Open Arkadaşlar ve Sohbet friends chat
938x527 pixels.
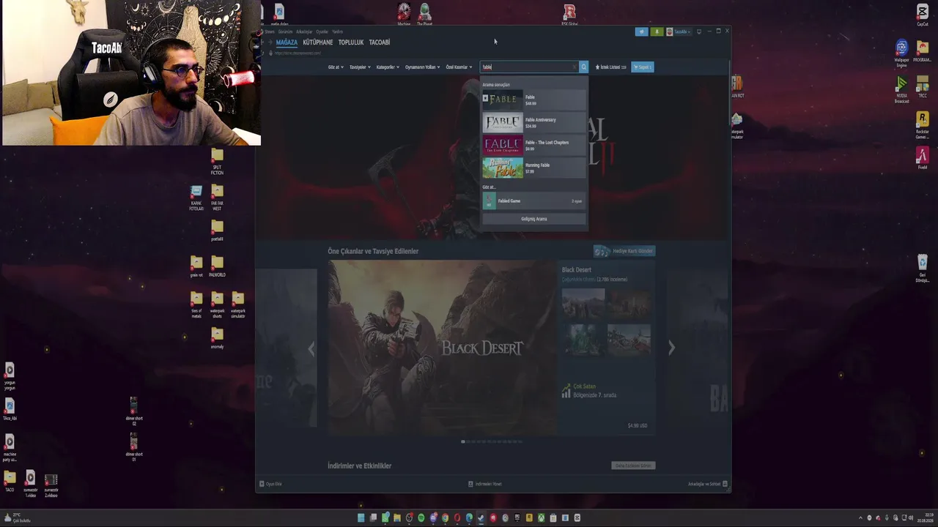pyautogui.click(x=708, y=484)
